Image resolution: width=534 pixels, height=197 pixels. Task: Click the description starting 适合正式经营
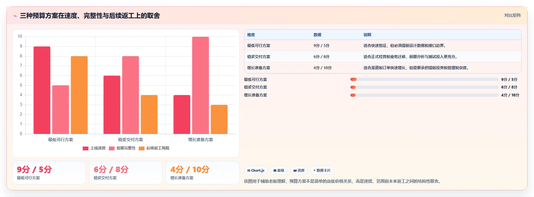[410, 57]
